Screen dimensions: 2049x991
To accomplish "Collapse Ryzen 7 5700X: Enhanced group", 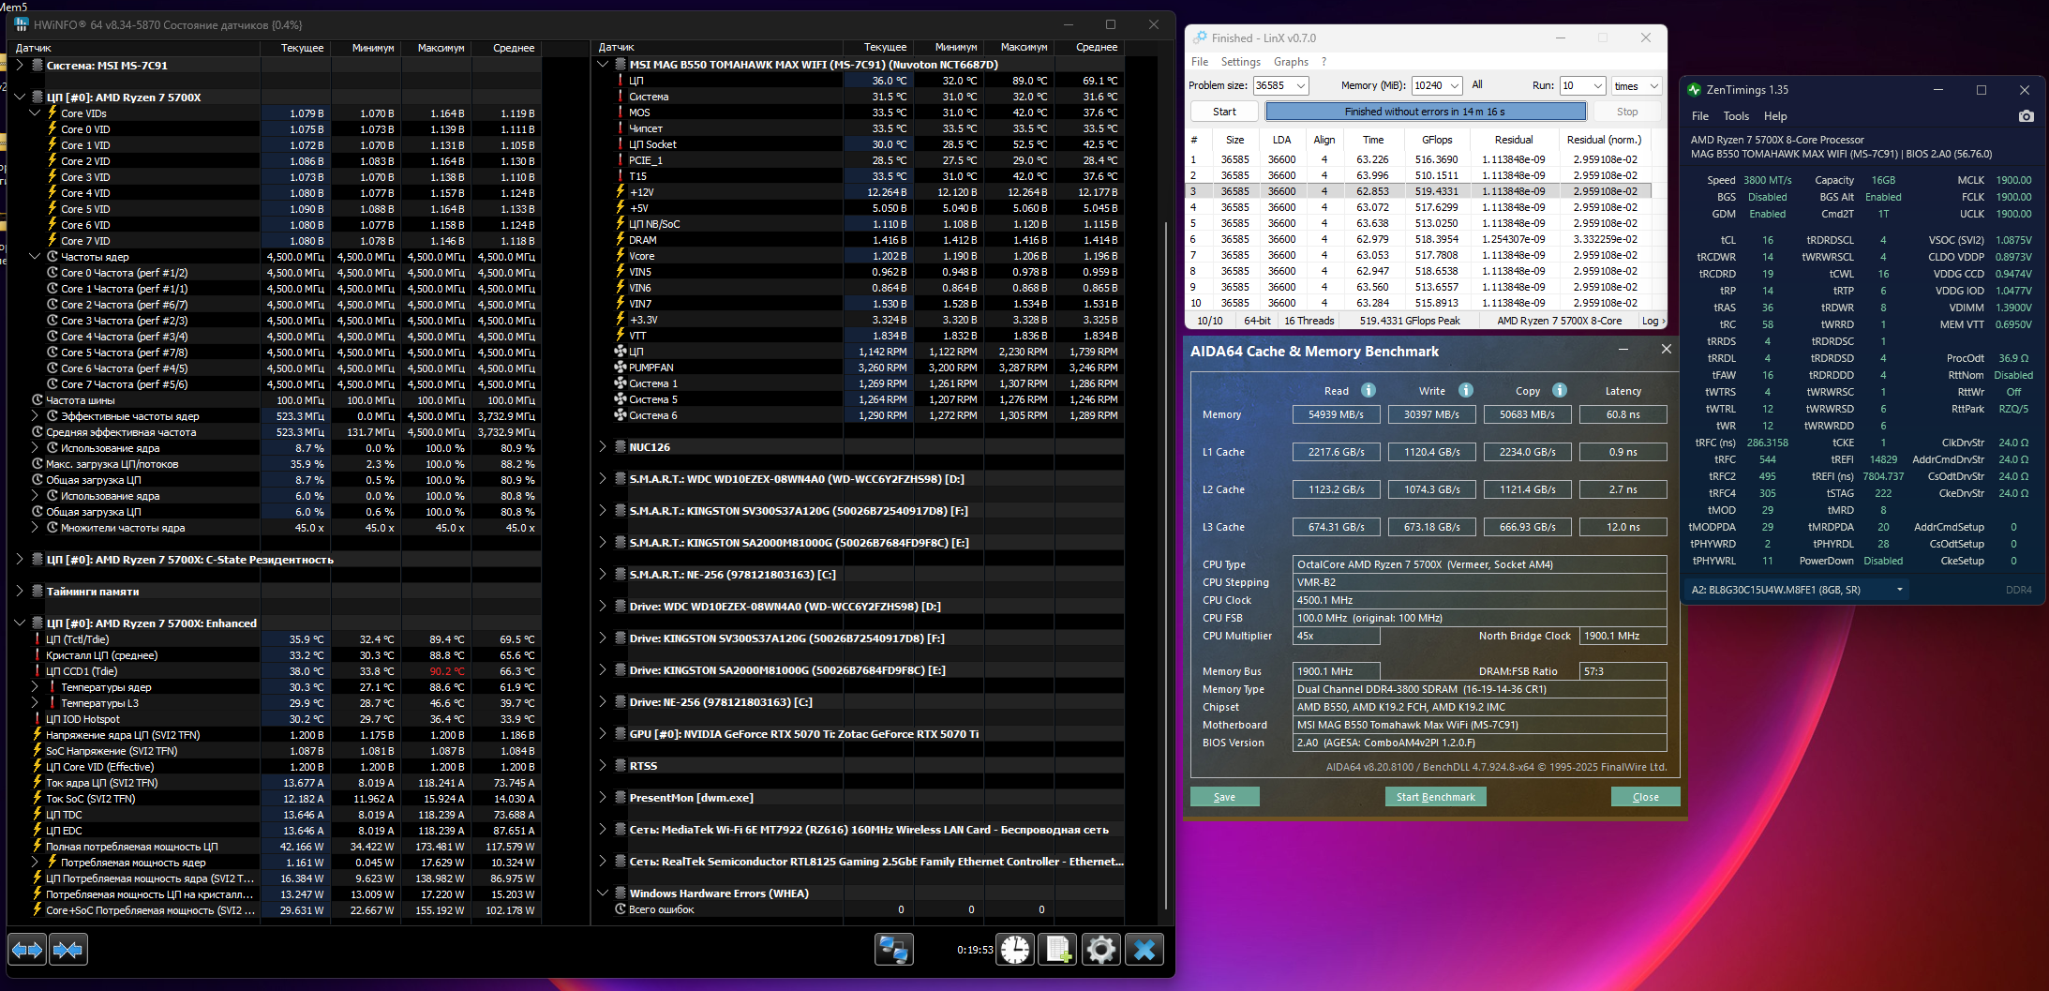I will [20, 623].
